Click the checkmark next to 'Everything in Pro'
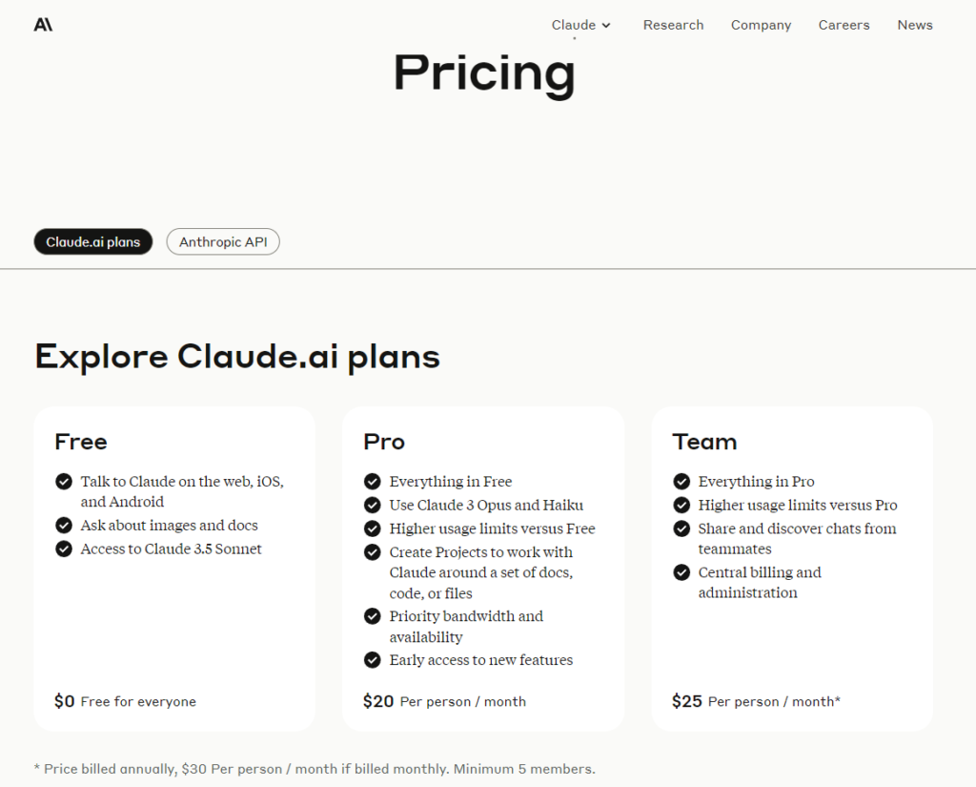 click(681, 482)
